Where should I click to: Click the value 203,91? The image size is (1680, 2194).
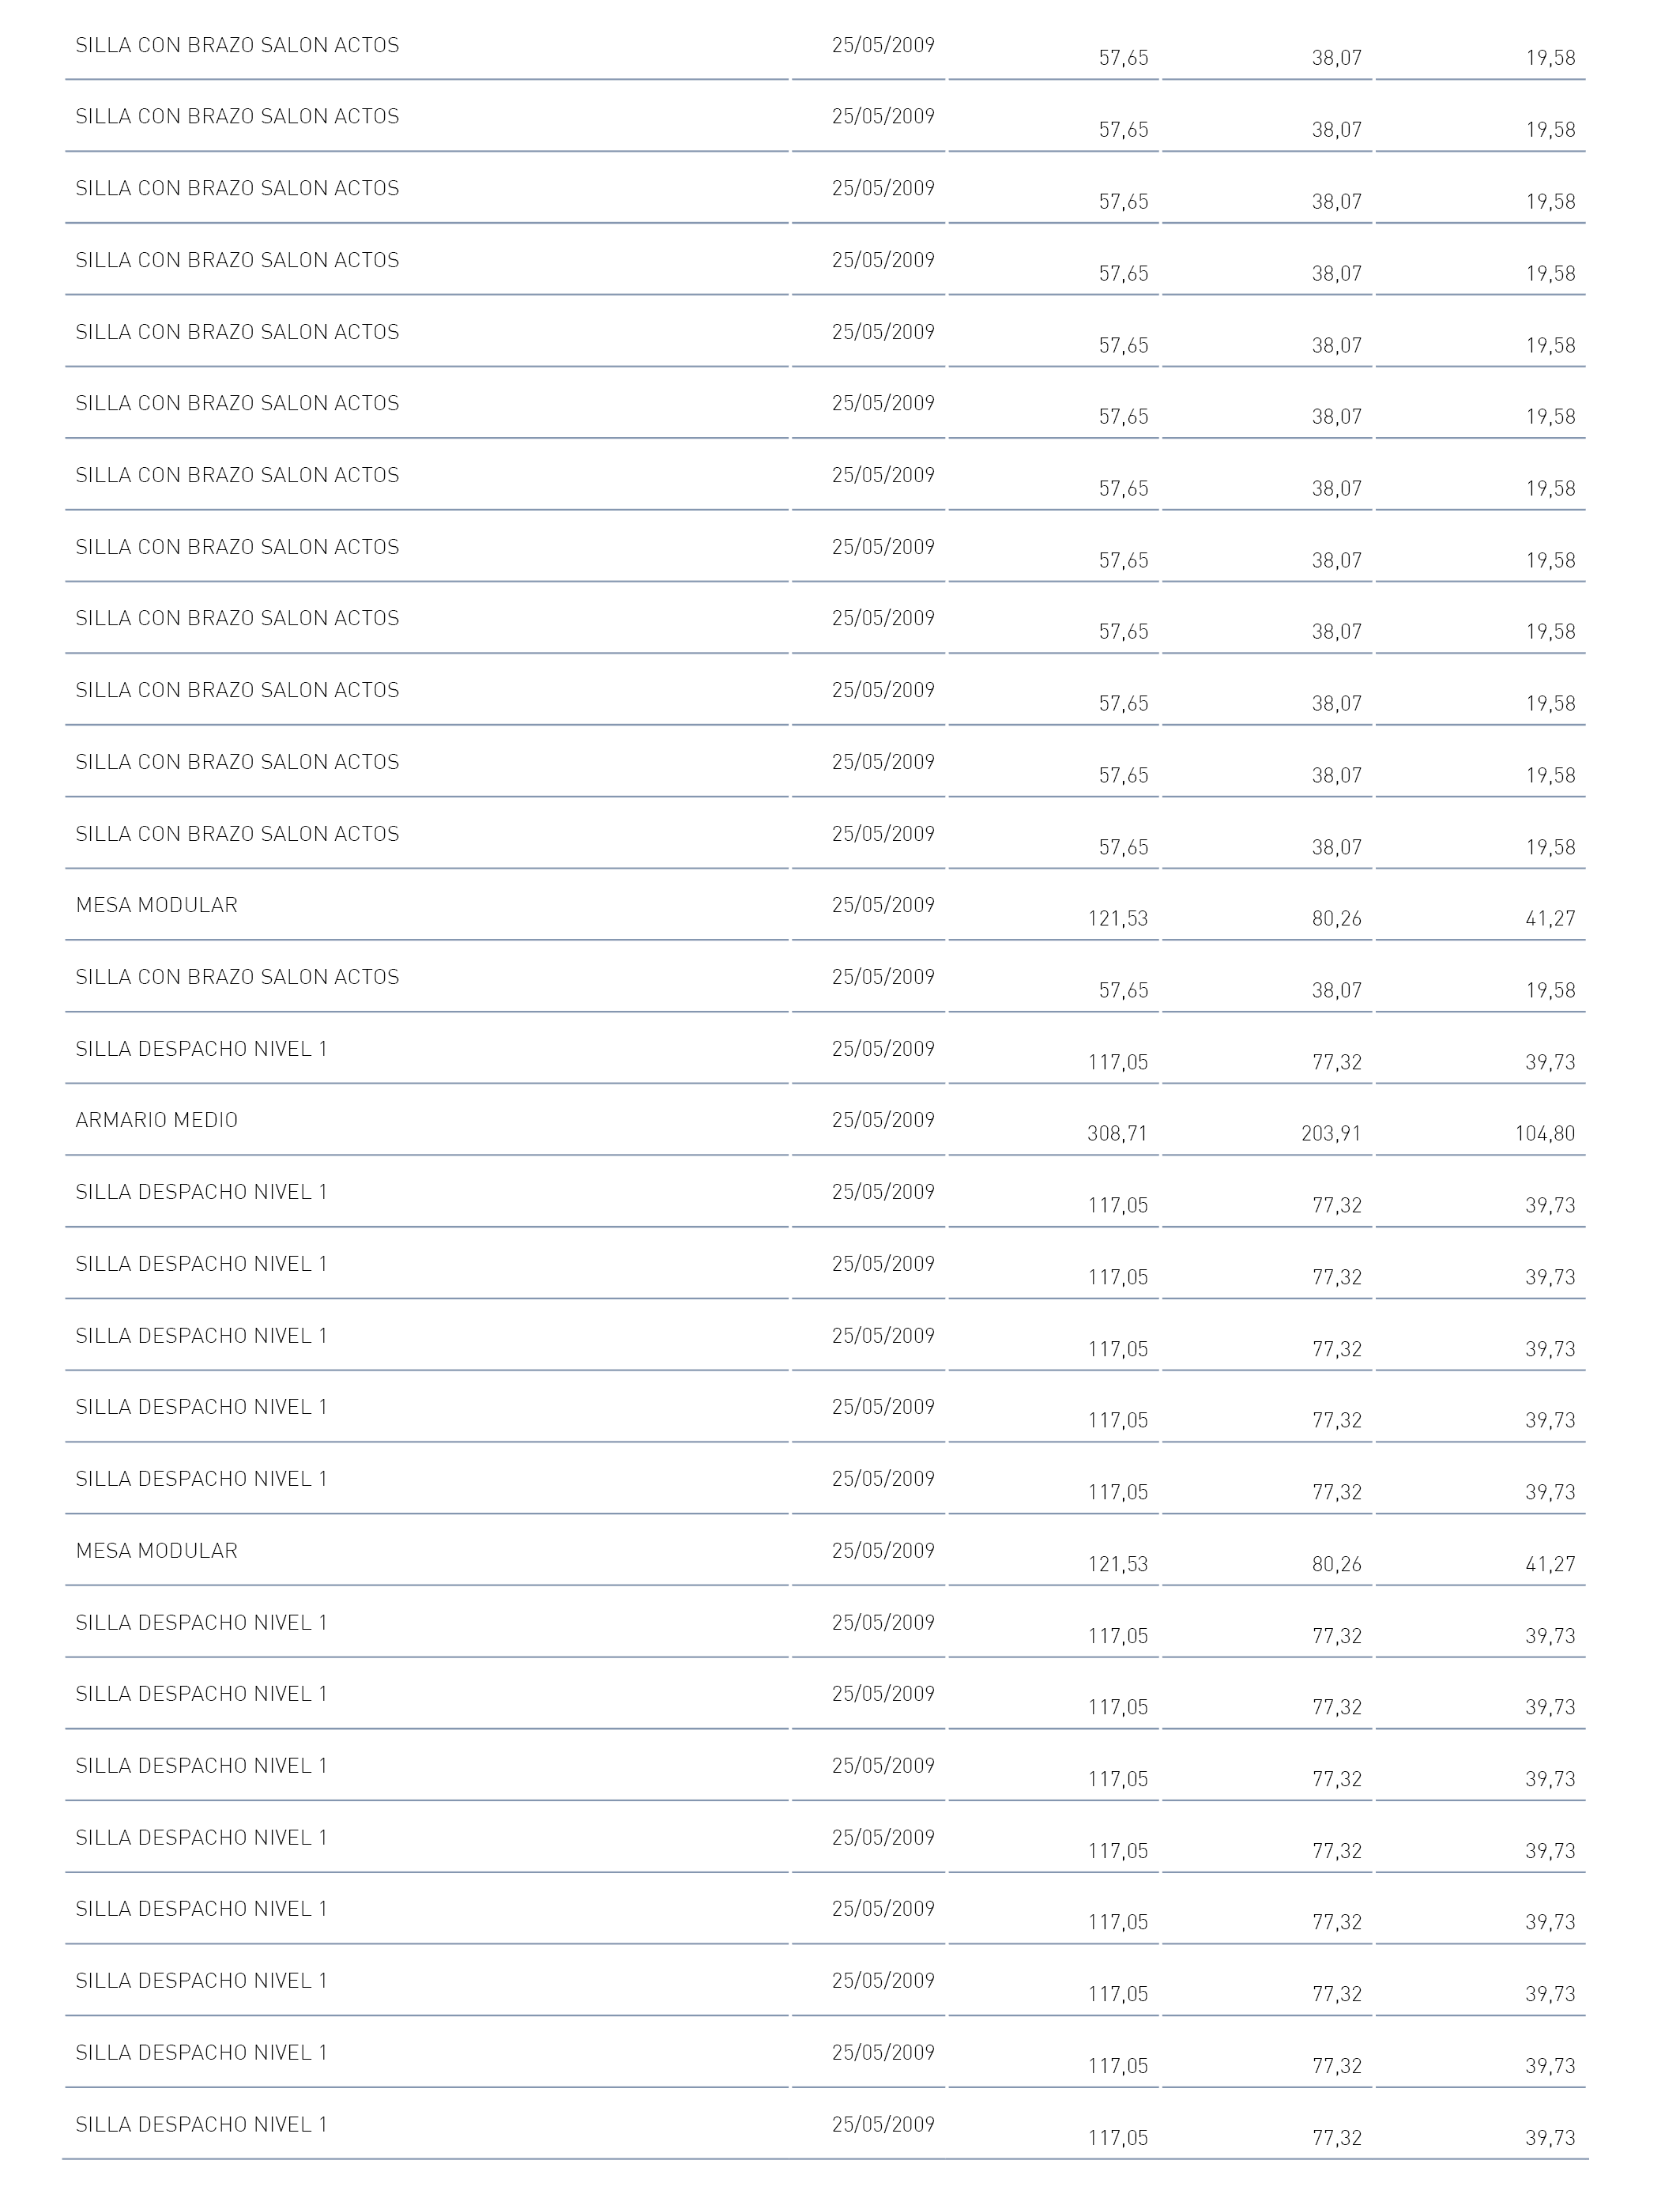pos(1332,1134)
